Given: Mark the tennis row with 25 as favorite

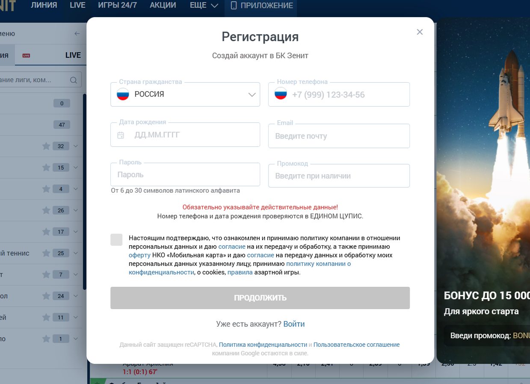Looking at the screenshot, I should [46, 253].
